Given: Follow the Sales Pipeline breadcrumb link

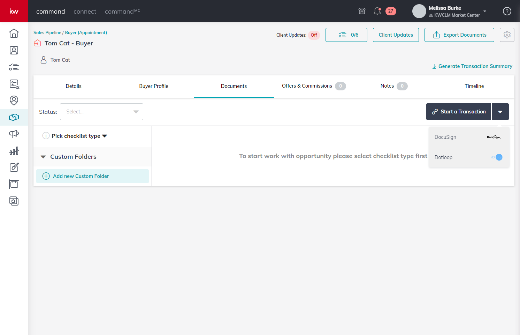Looking at the screenshot, I should tap(47, 32).
